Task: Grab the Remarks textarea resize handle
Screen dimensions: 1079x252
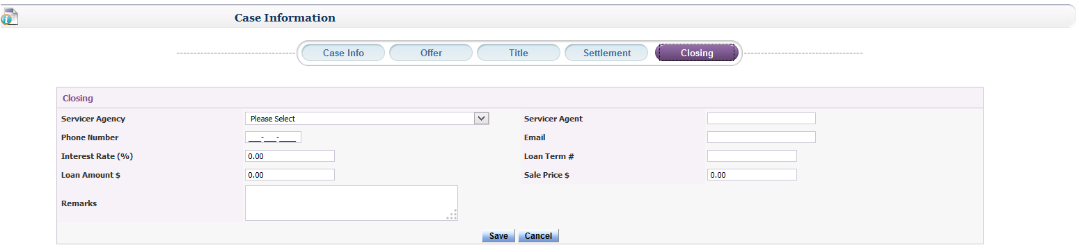Action: 452,215
